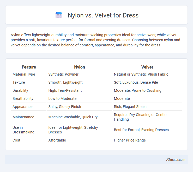The height and width of the screenshot is (172, 193).
Task: Select the 'Cost' row label
Action: (16, 140)
